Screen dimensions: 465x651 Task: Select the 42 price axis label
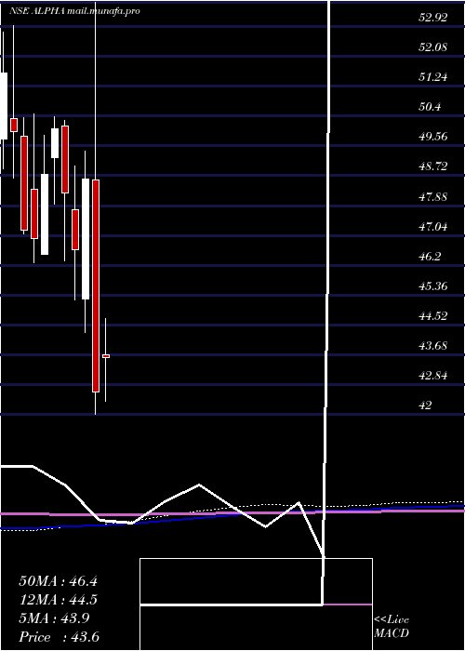(426, 405)
